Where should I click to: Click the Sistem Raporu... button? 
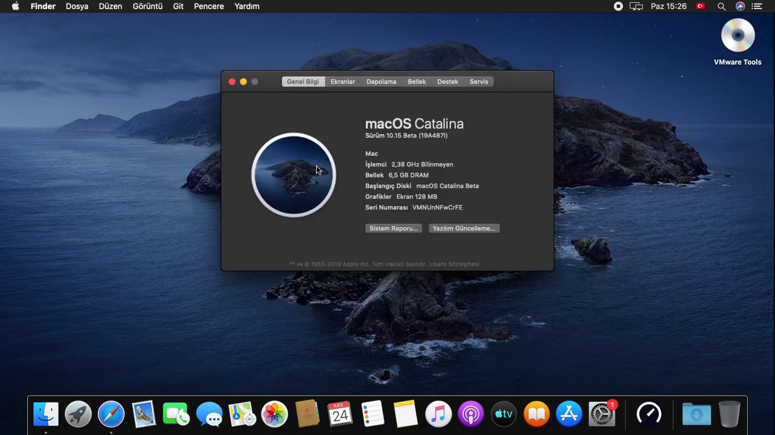point(394,228)
